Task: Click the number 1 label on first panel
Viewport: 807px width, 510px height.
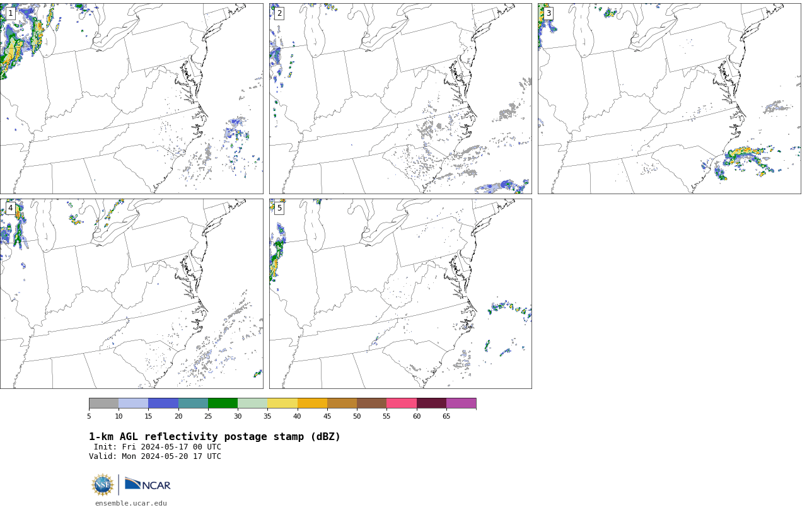Action: [x=10, y=13]
